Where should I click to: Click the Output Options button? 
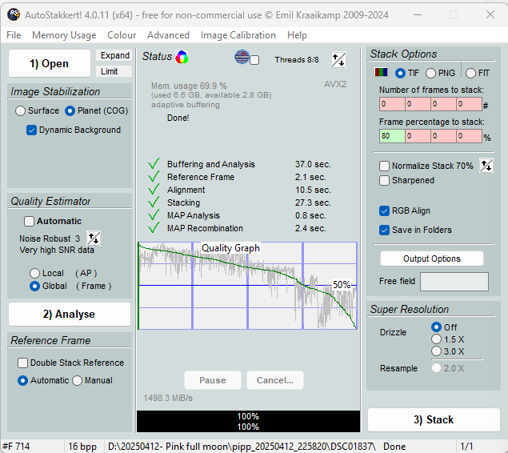coord(431,259)
